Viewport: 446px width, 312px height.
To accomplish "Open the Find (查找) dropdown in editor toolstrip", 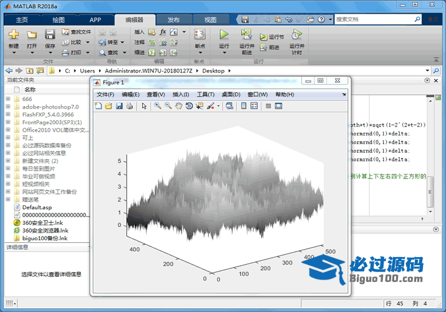I will coord(124,52).
